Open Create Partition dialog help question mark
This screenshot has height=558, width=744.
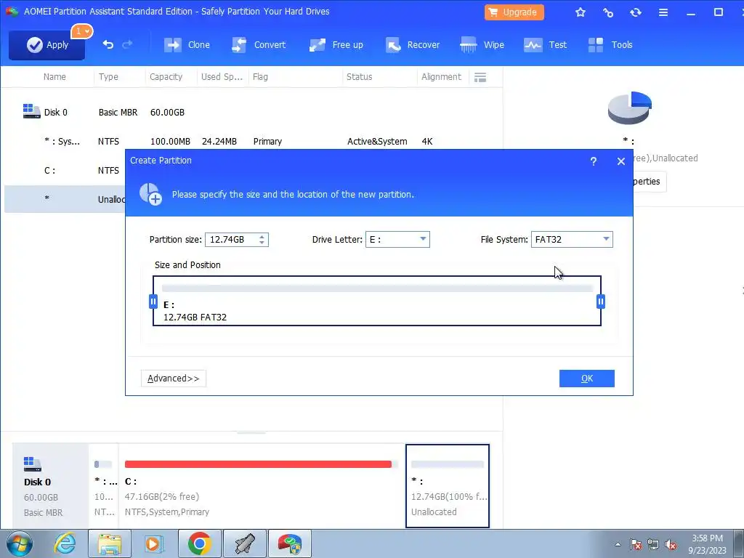(593, 161)
